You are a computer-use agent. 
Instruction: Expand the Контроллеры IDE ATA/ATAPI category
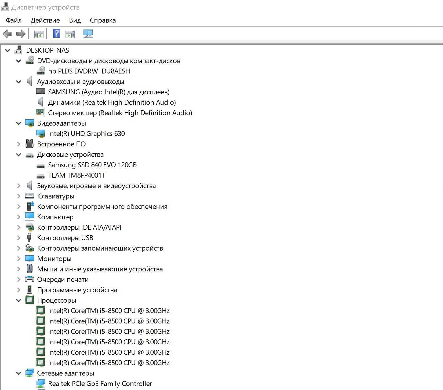click(19, 227)
